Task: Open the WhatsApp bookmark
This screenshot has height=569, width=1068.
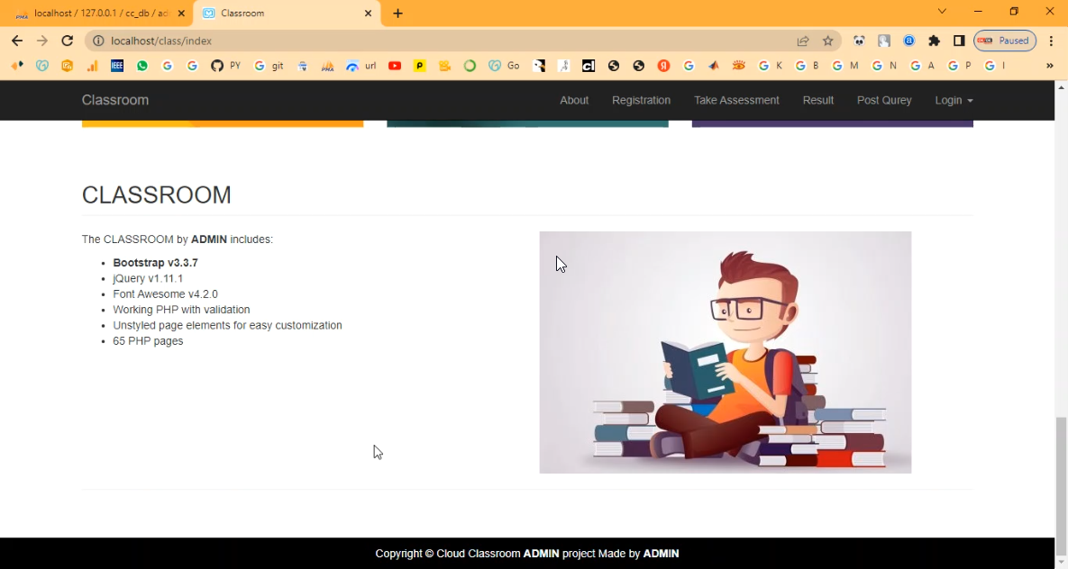Action: [x=142, y=66]
